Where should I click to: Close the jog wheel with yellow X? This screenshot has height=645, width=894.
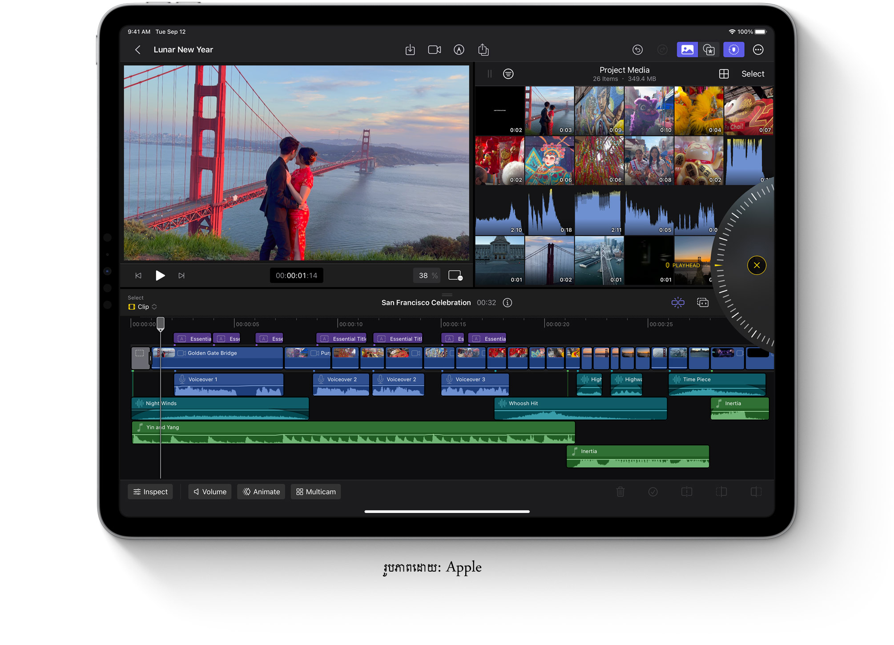point(757,266)
